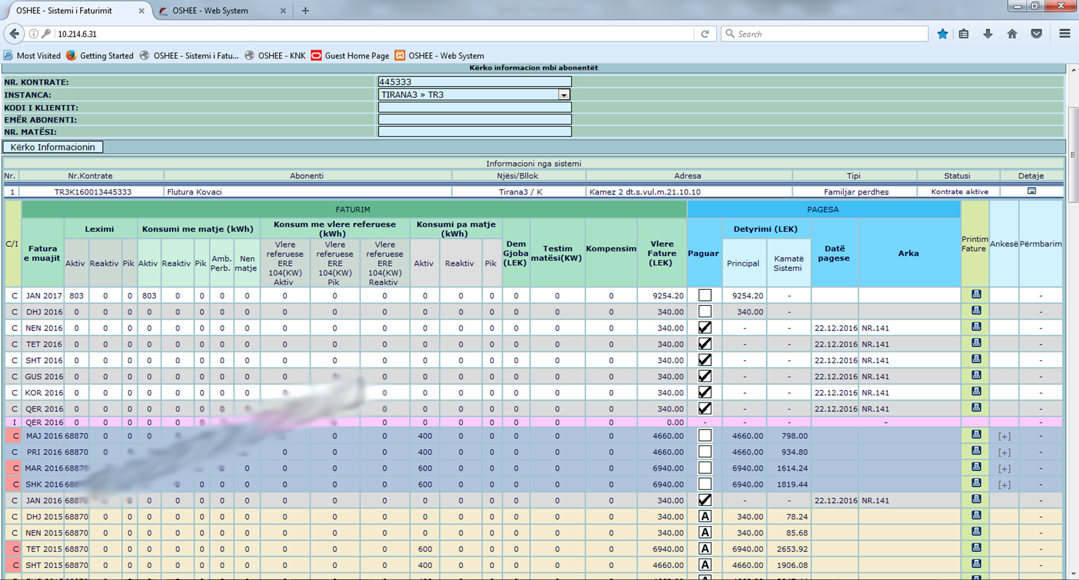
Task: Close the OSHEE - Web System tab
Action: click(283, 11)
